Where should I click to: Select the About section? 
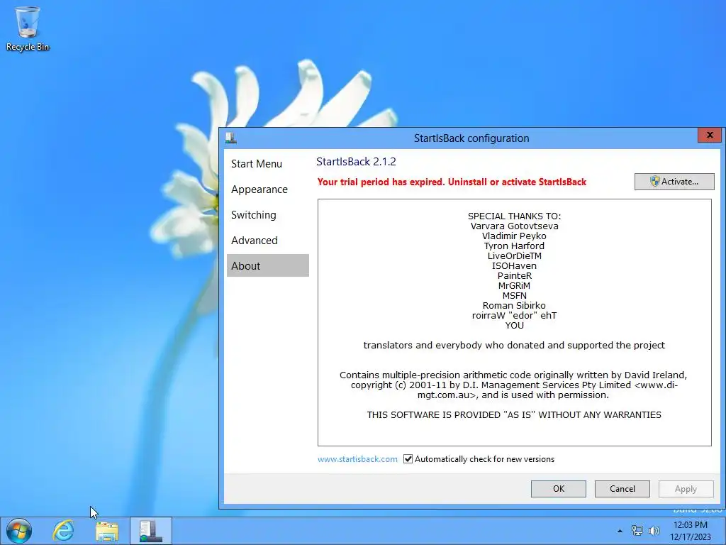tap(267, 265)
